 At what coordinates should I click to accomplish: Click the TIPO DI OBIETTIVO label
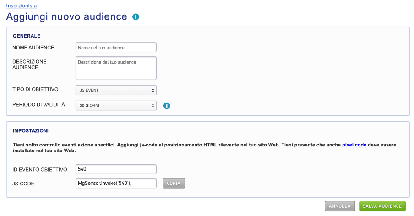pos(35,89)
